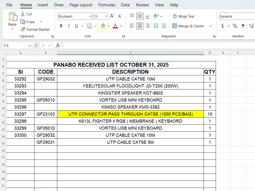The image size is (255, 191).
Task: Expand Font Color palette arrow
Action: (x=121, y=26)
